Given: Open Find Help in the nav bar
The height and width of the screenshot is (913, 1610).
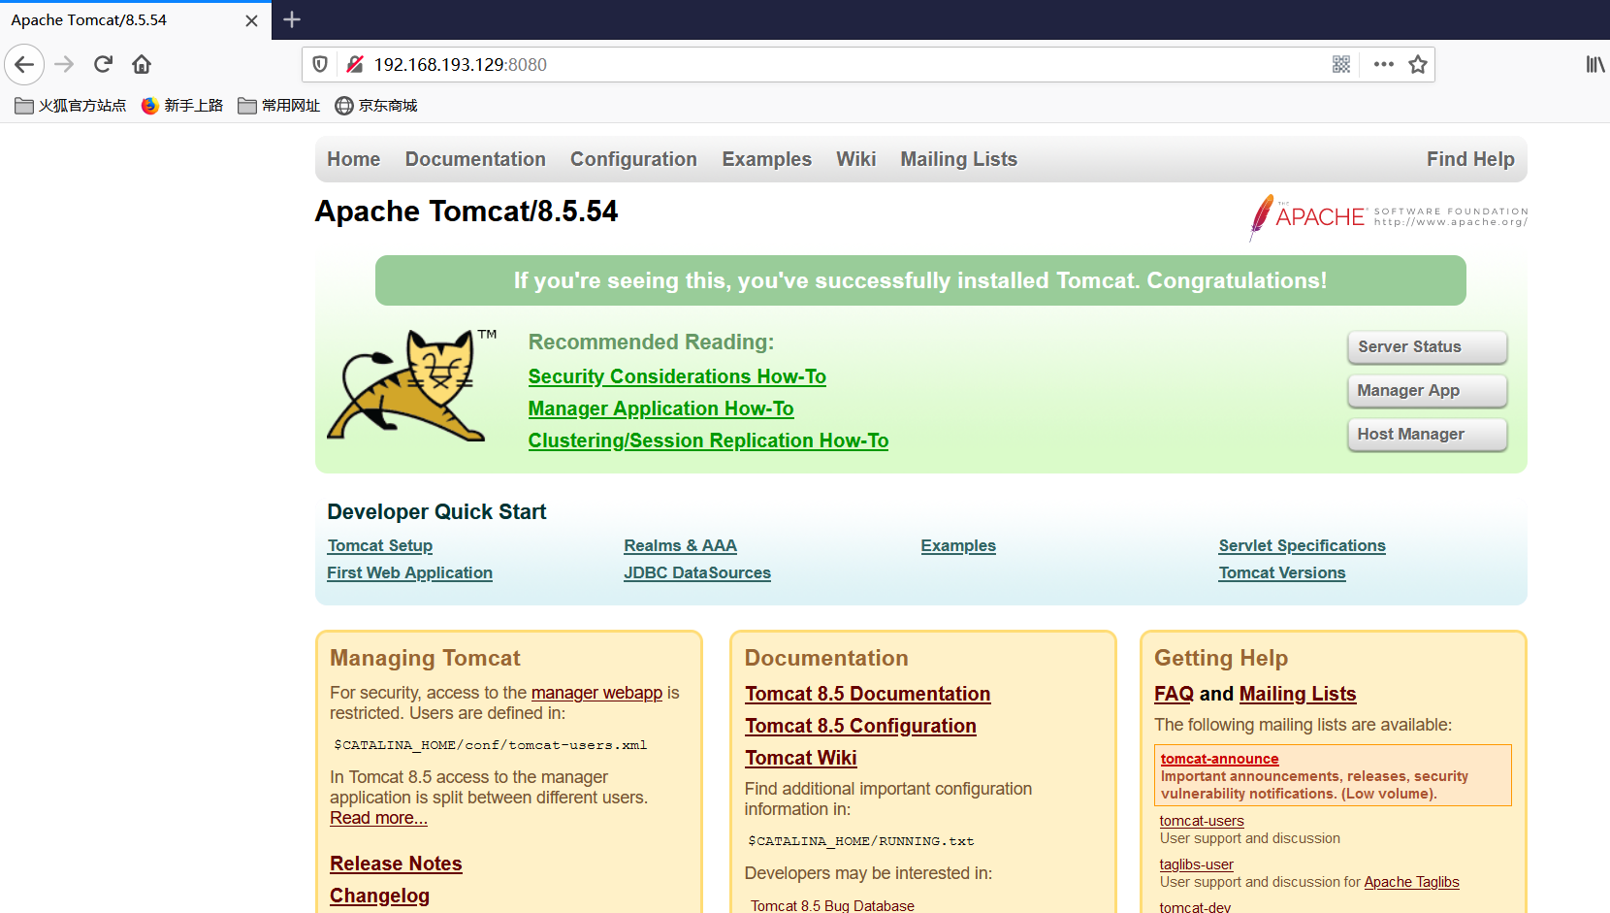Looking at the screenshot, I should pyautogui.click(x=1470, y=159).
